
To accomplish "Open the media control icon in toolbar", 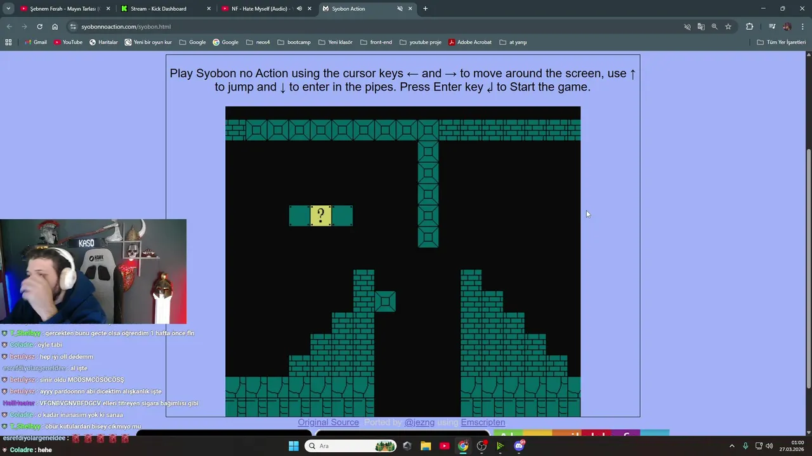I will click(772, 27).
